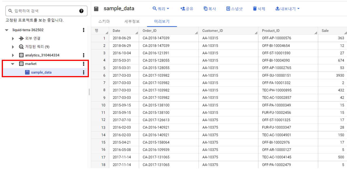Viewport: 347px width, 169px height.
Task: Click the table icon beside sample_data title
Action: point(96,9)
